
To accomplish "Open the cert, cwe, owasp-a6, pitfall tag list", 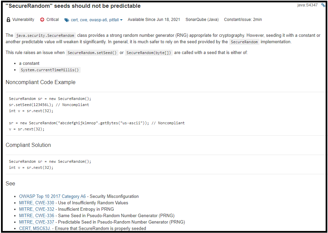I will [x=94, y=20].
